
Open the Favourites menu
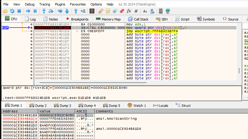(78, 4)
